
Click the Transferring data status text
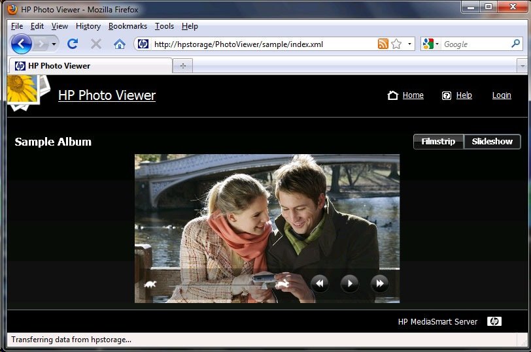tap(71, 340)
